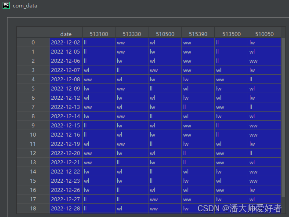Click 510050 cell in 2022-12-02 row
Image resolution: width=289 pixels, height=217 pixels.
pos(264,43)
